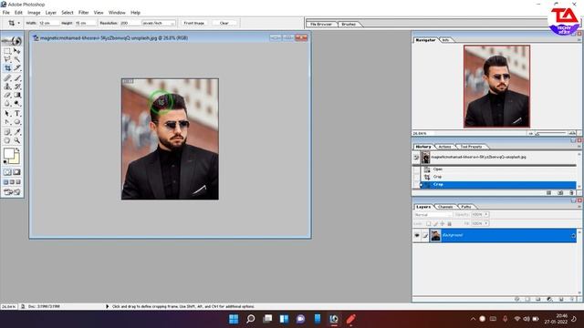Hide the Background layer with its eye icon
The image size is (584, 328).
coord(417,235)
